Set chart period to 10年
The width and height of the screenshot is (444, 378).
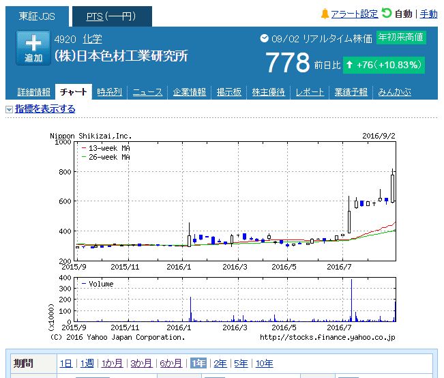pos(264,363)
